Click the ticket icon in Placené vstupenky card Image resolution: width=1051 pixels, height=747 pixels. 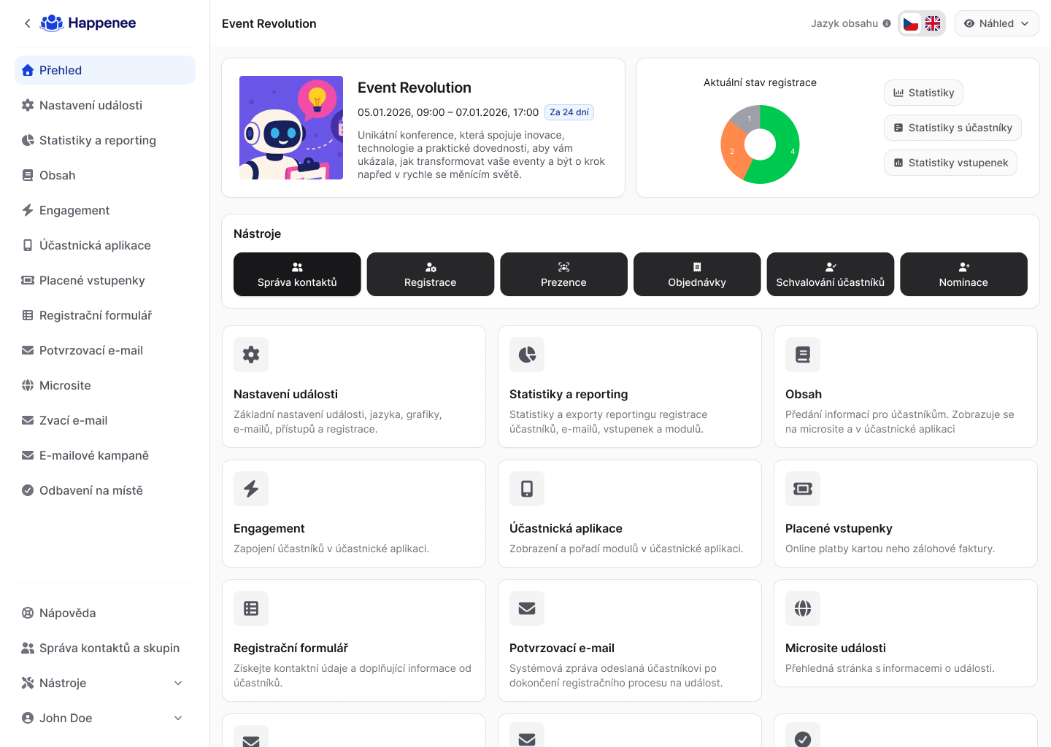803,489
